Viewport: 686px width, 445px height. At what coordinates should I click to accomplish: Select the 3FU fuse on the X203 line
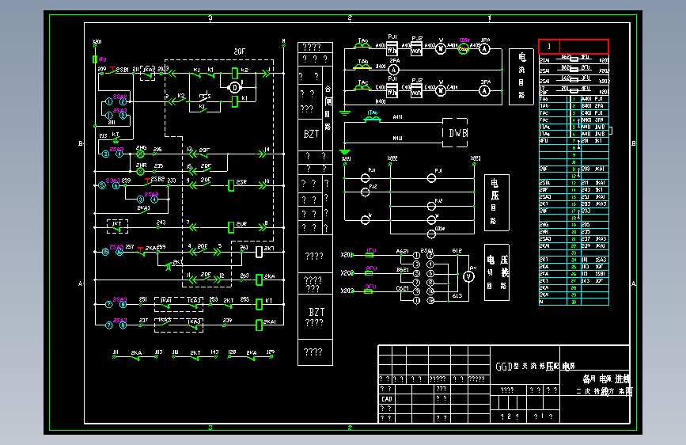click(369, 291)
